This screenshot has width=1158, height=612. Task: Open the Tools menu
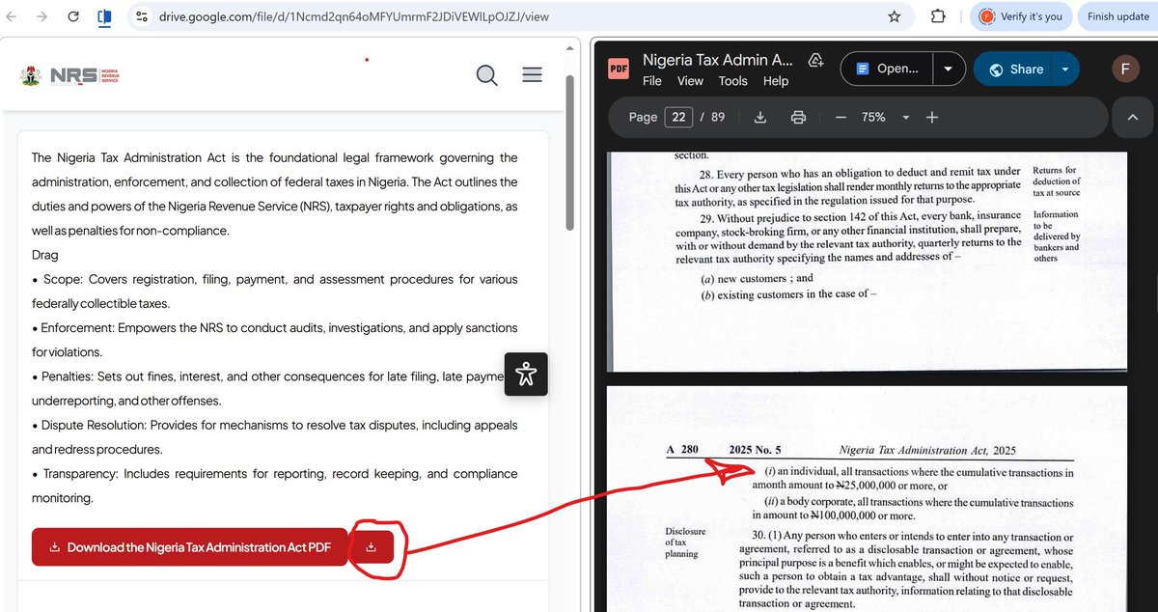tap(733, 81)
